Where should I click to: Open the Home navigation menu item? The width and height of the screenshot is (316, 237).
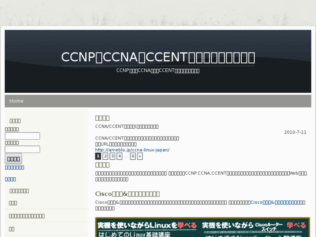click(17, 101)
